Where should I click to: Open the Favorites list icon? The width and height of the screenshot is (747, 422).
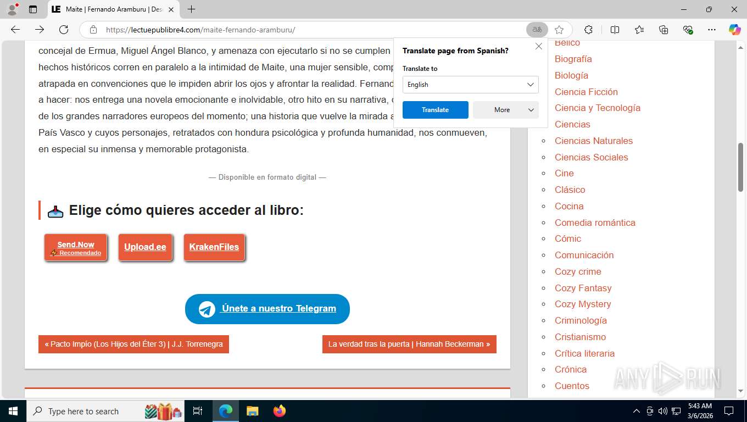(x=639, y=30)
